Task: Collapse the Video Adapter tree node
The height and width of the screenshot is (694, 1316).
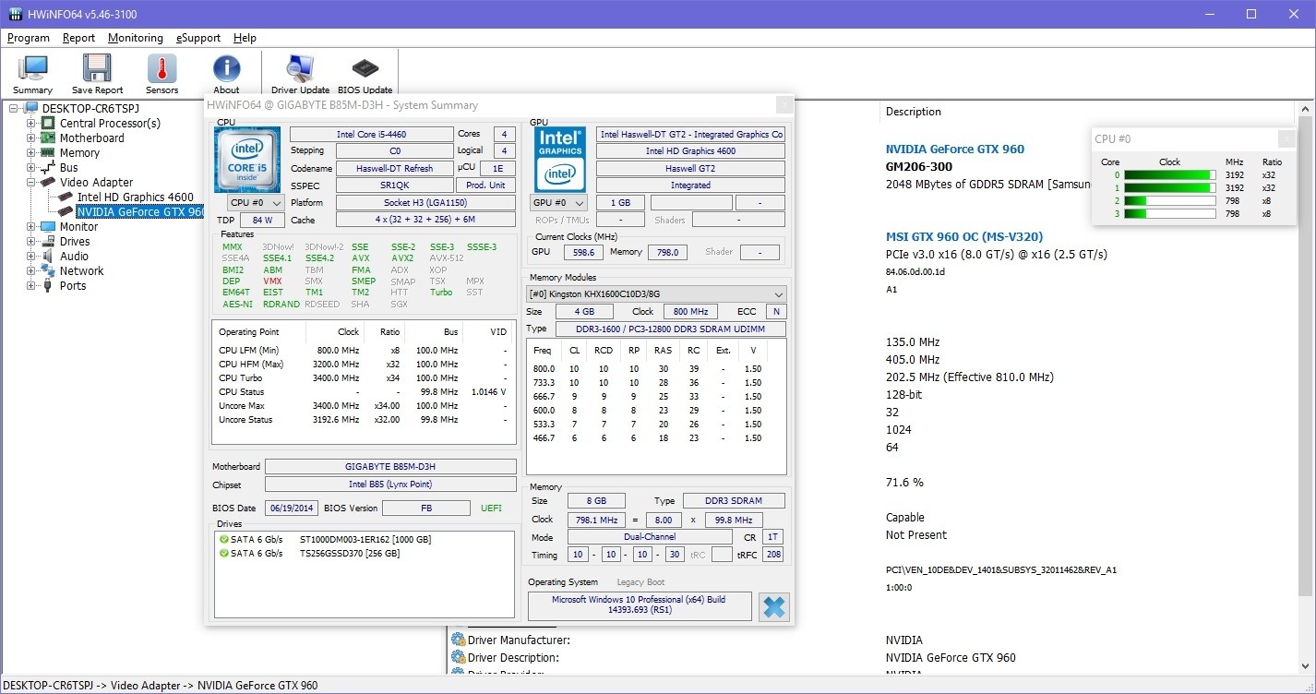Action: pyautogui.click(x=31, y=183)
